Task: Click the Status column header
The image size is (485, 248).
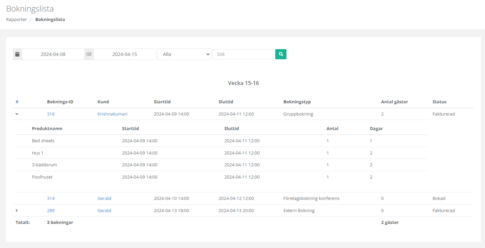Action: 439,102
